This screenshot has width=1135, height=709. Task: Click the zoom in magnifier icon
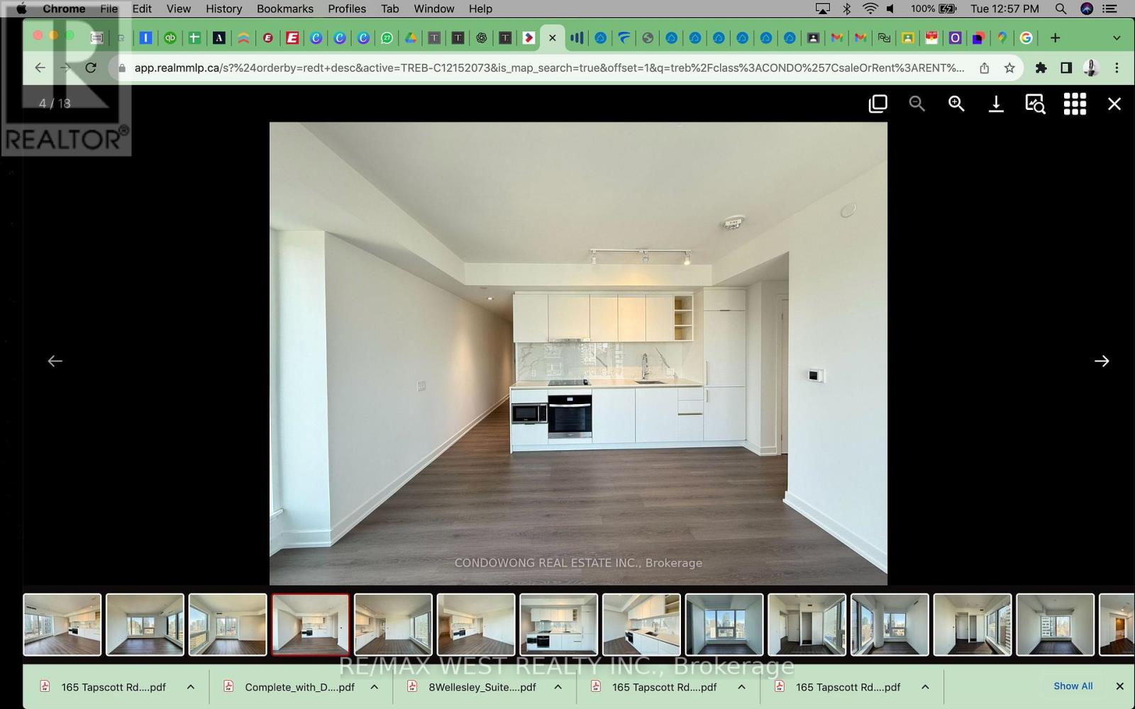(956, 104)
